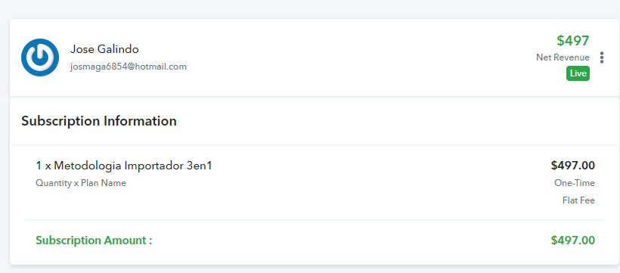
Task: Click the plan line item row
Action: [315, 183]
